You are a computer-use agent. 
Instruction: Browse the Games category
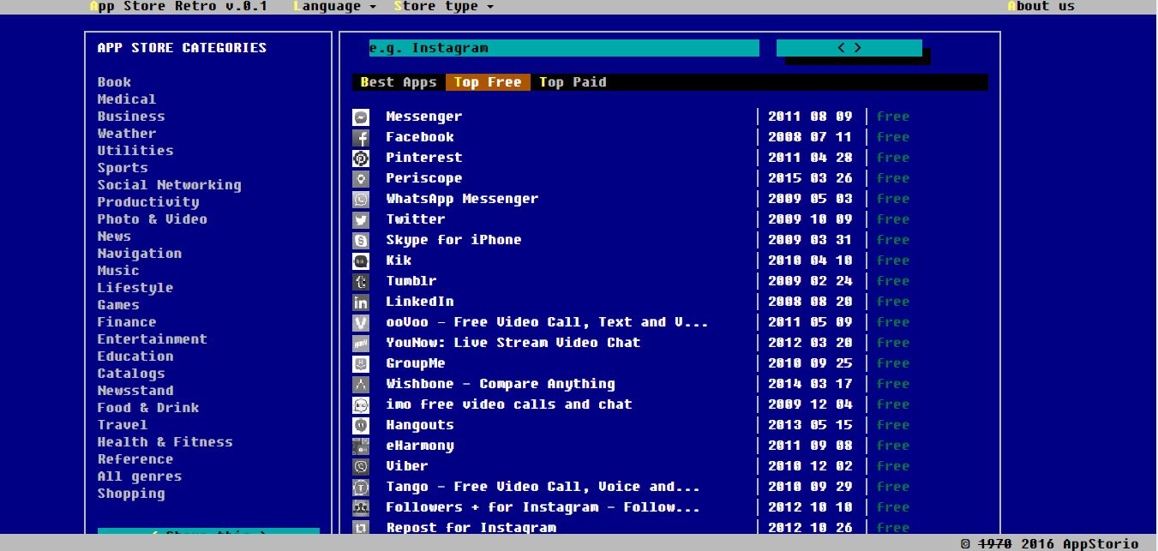point(118,305)
